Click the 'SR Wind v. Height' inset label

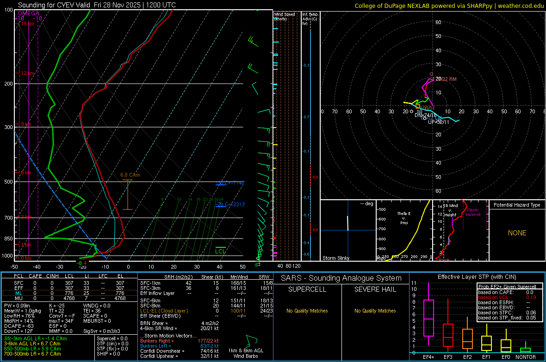pos(450,210)
